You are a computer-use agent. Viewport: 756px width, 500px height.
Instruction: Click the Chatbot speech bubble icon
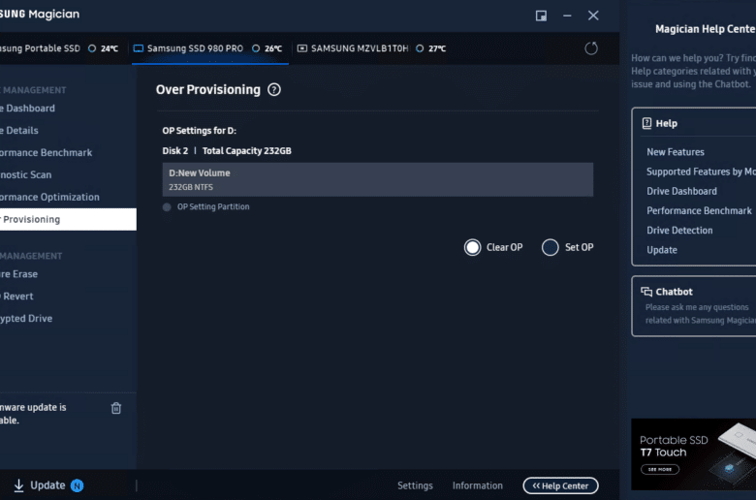(x=646, y=292)
